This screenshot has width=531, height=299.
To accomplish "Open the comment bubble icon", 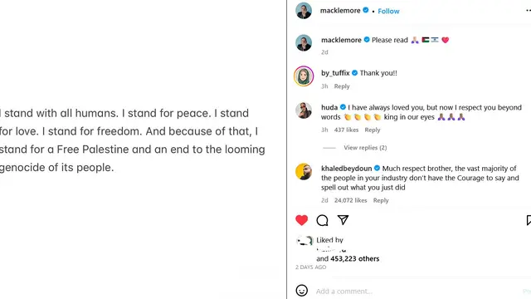I will pos(322,220).
